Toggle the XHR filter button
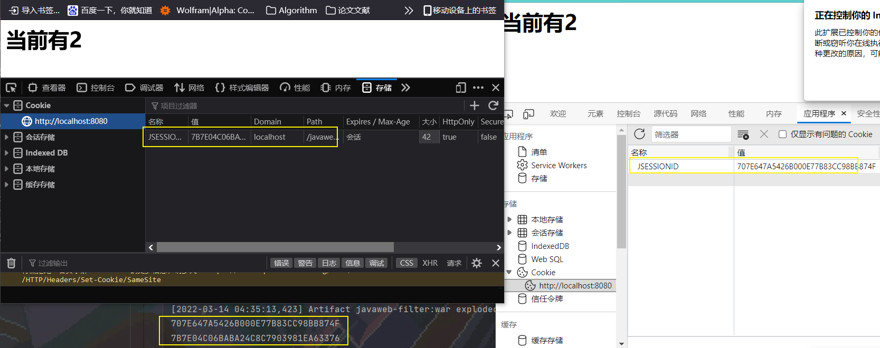The image size is (880, 348). (x=430, y=263)
